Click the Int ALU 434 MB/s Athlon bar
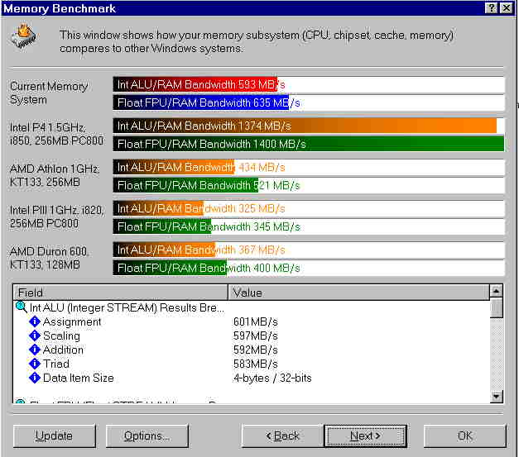 coord(174,167)
